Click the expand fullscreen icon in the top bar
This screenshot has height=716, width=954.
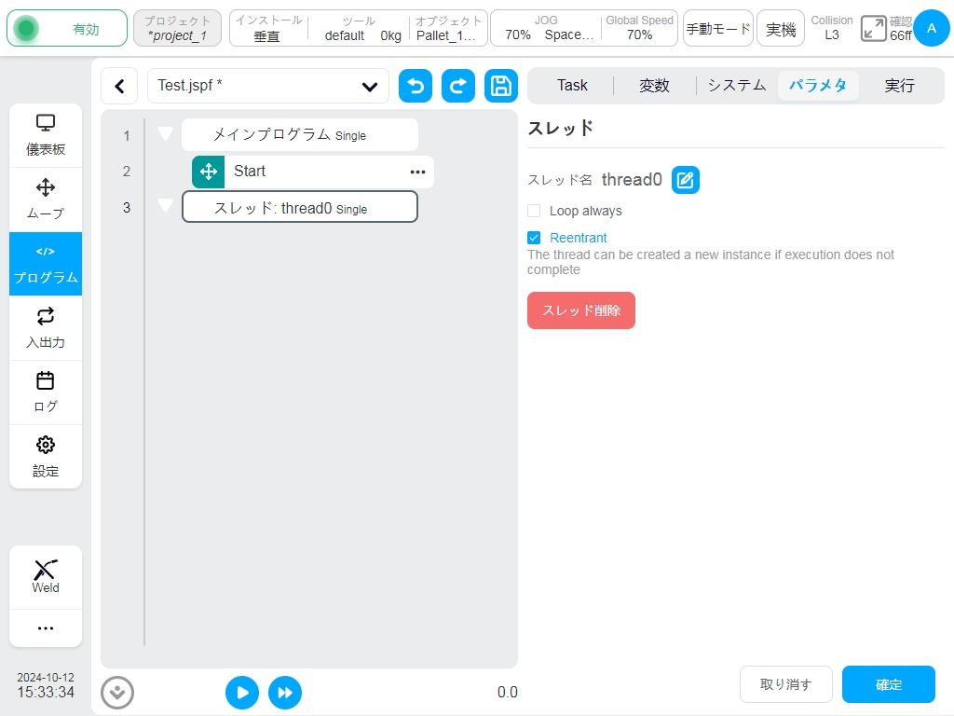pos(874,29)
